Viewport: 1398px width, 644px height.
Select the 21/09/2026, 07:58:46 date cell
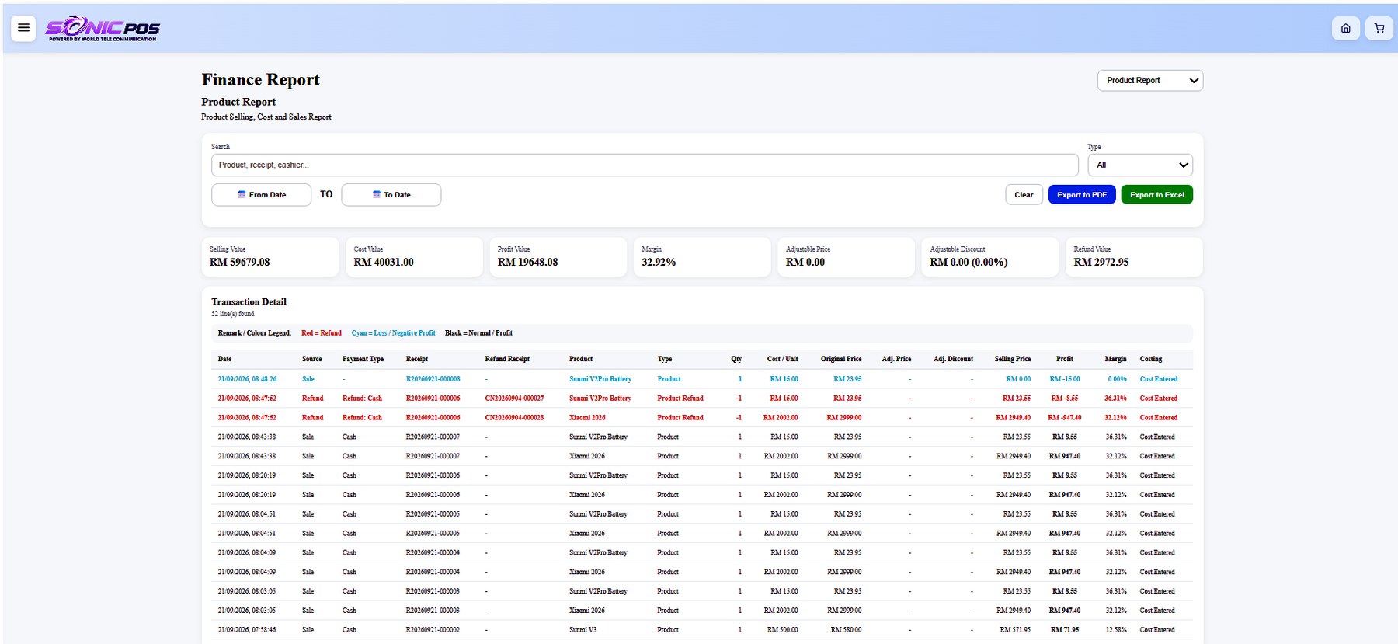coord(247,630)
